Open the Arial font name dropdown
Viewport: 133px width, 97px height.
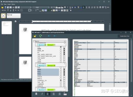pos(41,7)
